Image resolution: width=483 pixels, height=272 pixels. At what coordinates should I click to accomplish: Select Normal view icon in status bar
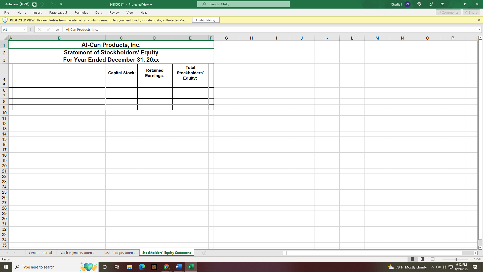tap(413, 259)
